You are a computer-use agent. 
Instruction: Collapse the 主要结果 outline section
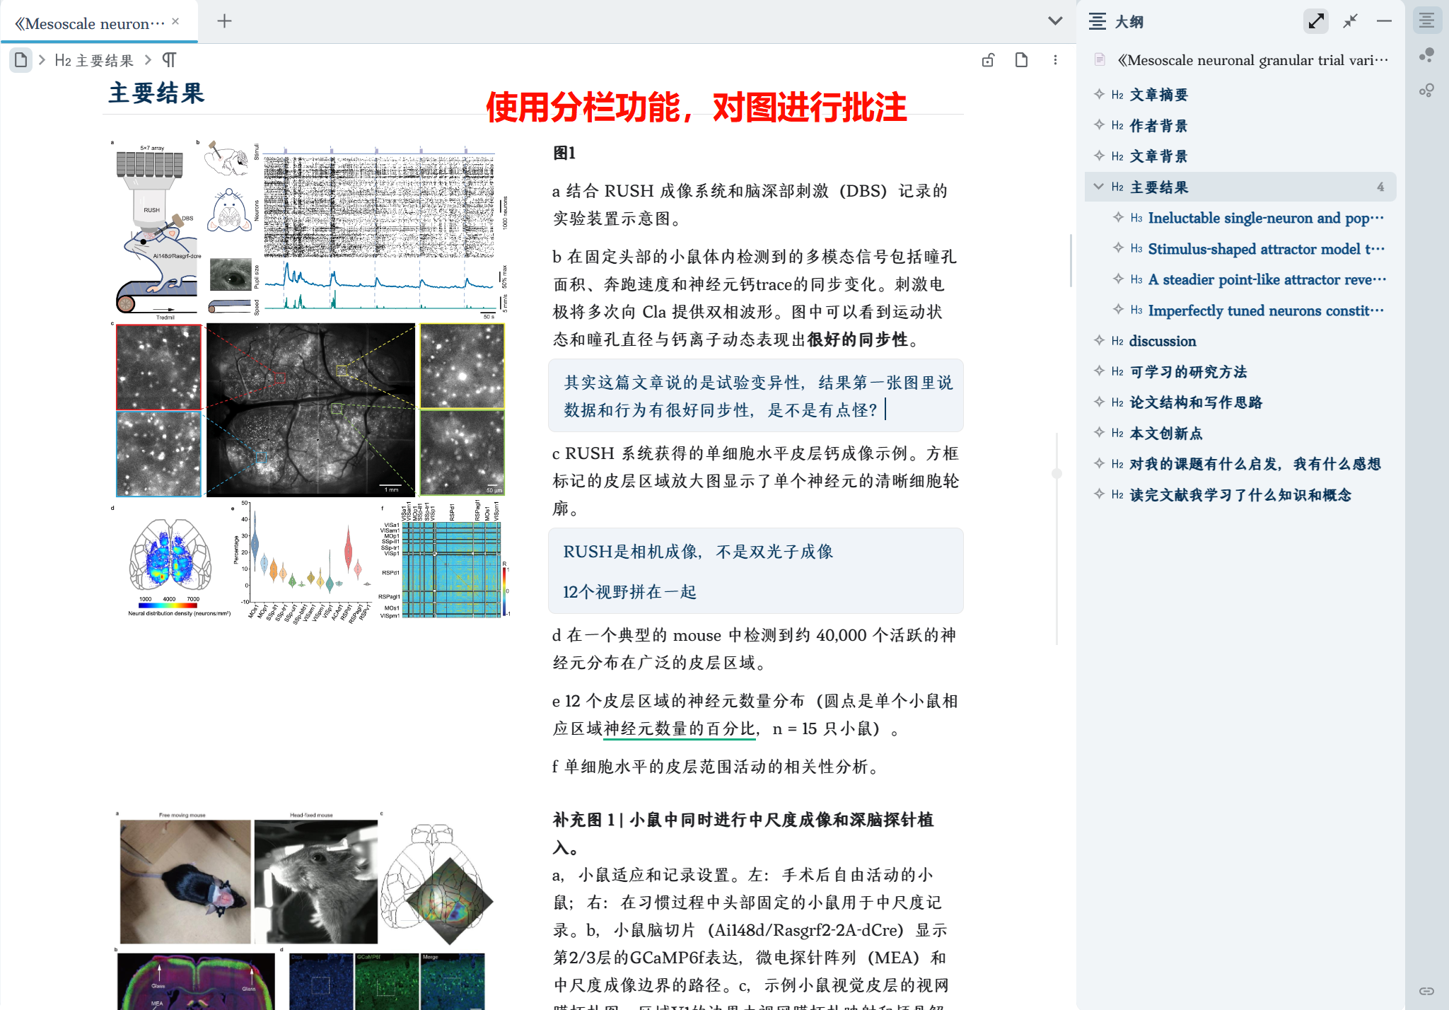coord(1098,187)
